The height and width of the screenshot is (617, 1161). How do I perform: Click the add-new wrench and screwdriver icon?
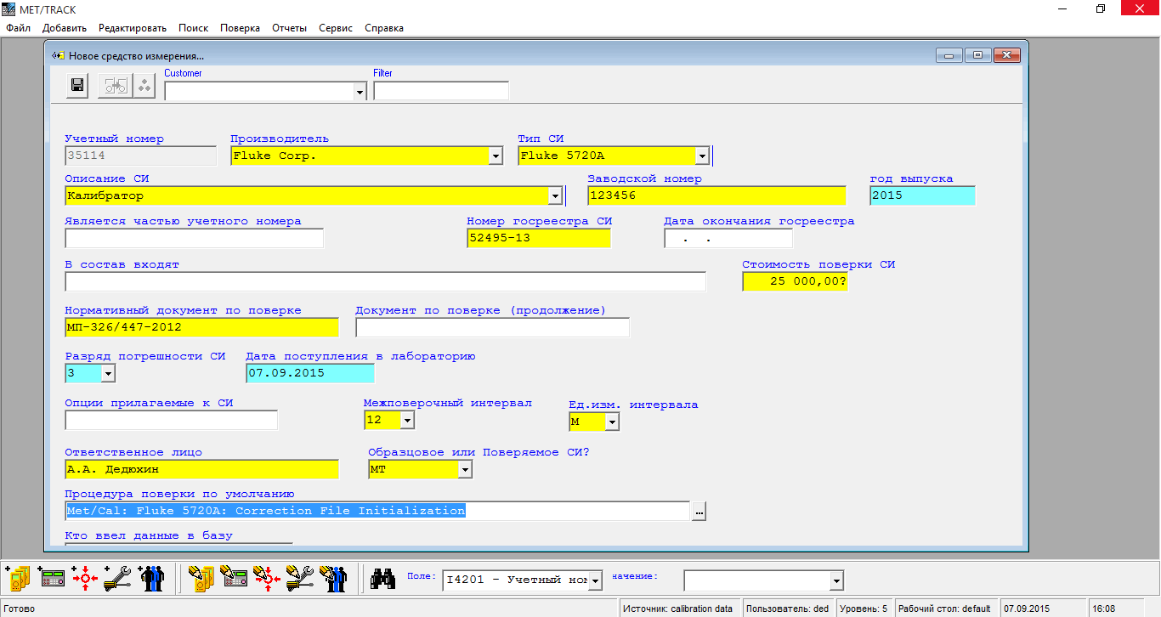pos(118,579)
